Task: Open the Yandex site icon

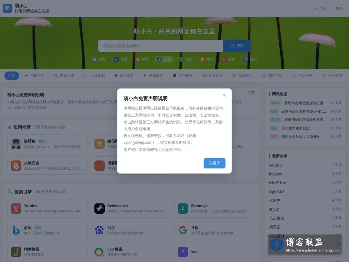Action: (16, 208)
